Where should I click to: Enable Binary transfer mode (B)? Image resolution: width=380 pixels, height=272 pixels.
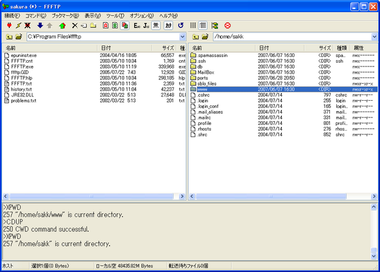click(x=115, y=25)
